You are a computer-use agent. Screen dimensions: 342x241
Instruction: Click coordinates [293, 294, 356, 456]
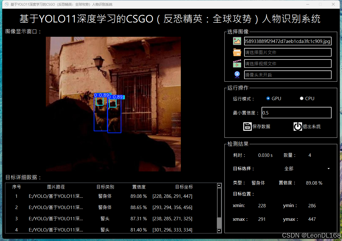point(172,207)
